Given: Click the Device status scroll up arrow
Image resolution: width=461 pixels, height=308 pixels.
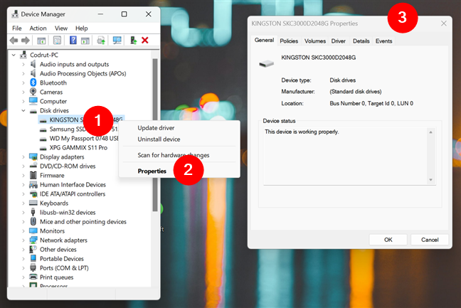Looking at the screenshot, I should click(x=430, y=132).
